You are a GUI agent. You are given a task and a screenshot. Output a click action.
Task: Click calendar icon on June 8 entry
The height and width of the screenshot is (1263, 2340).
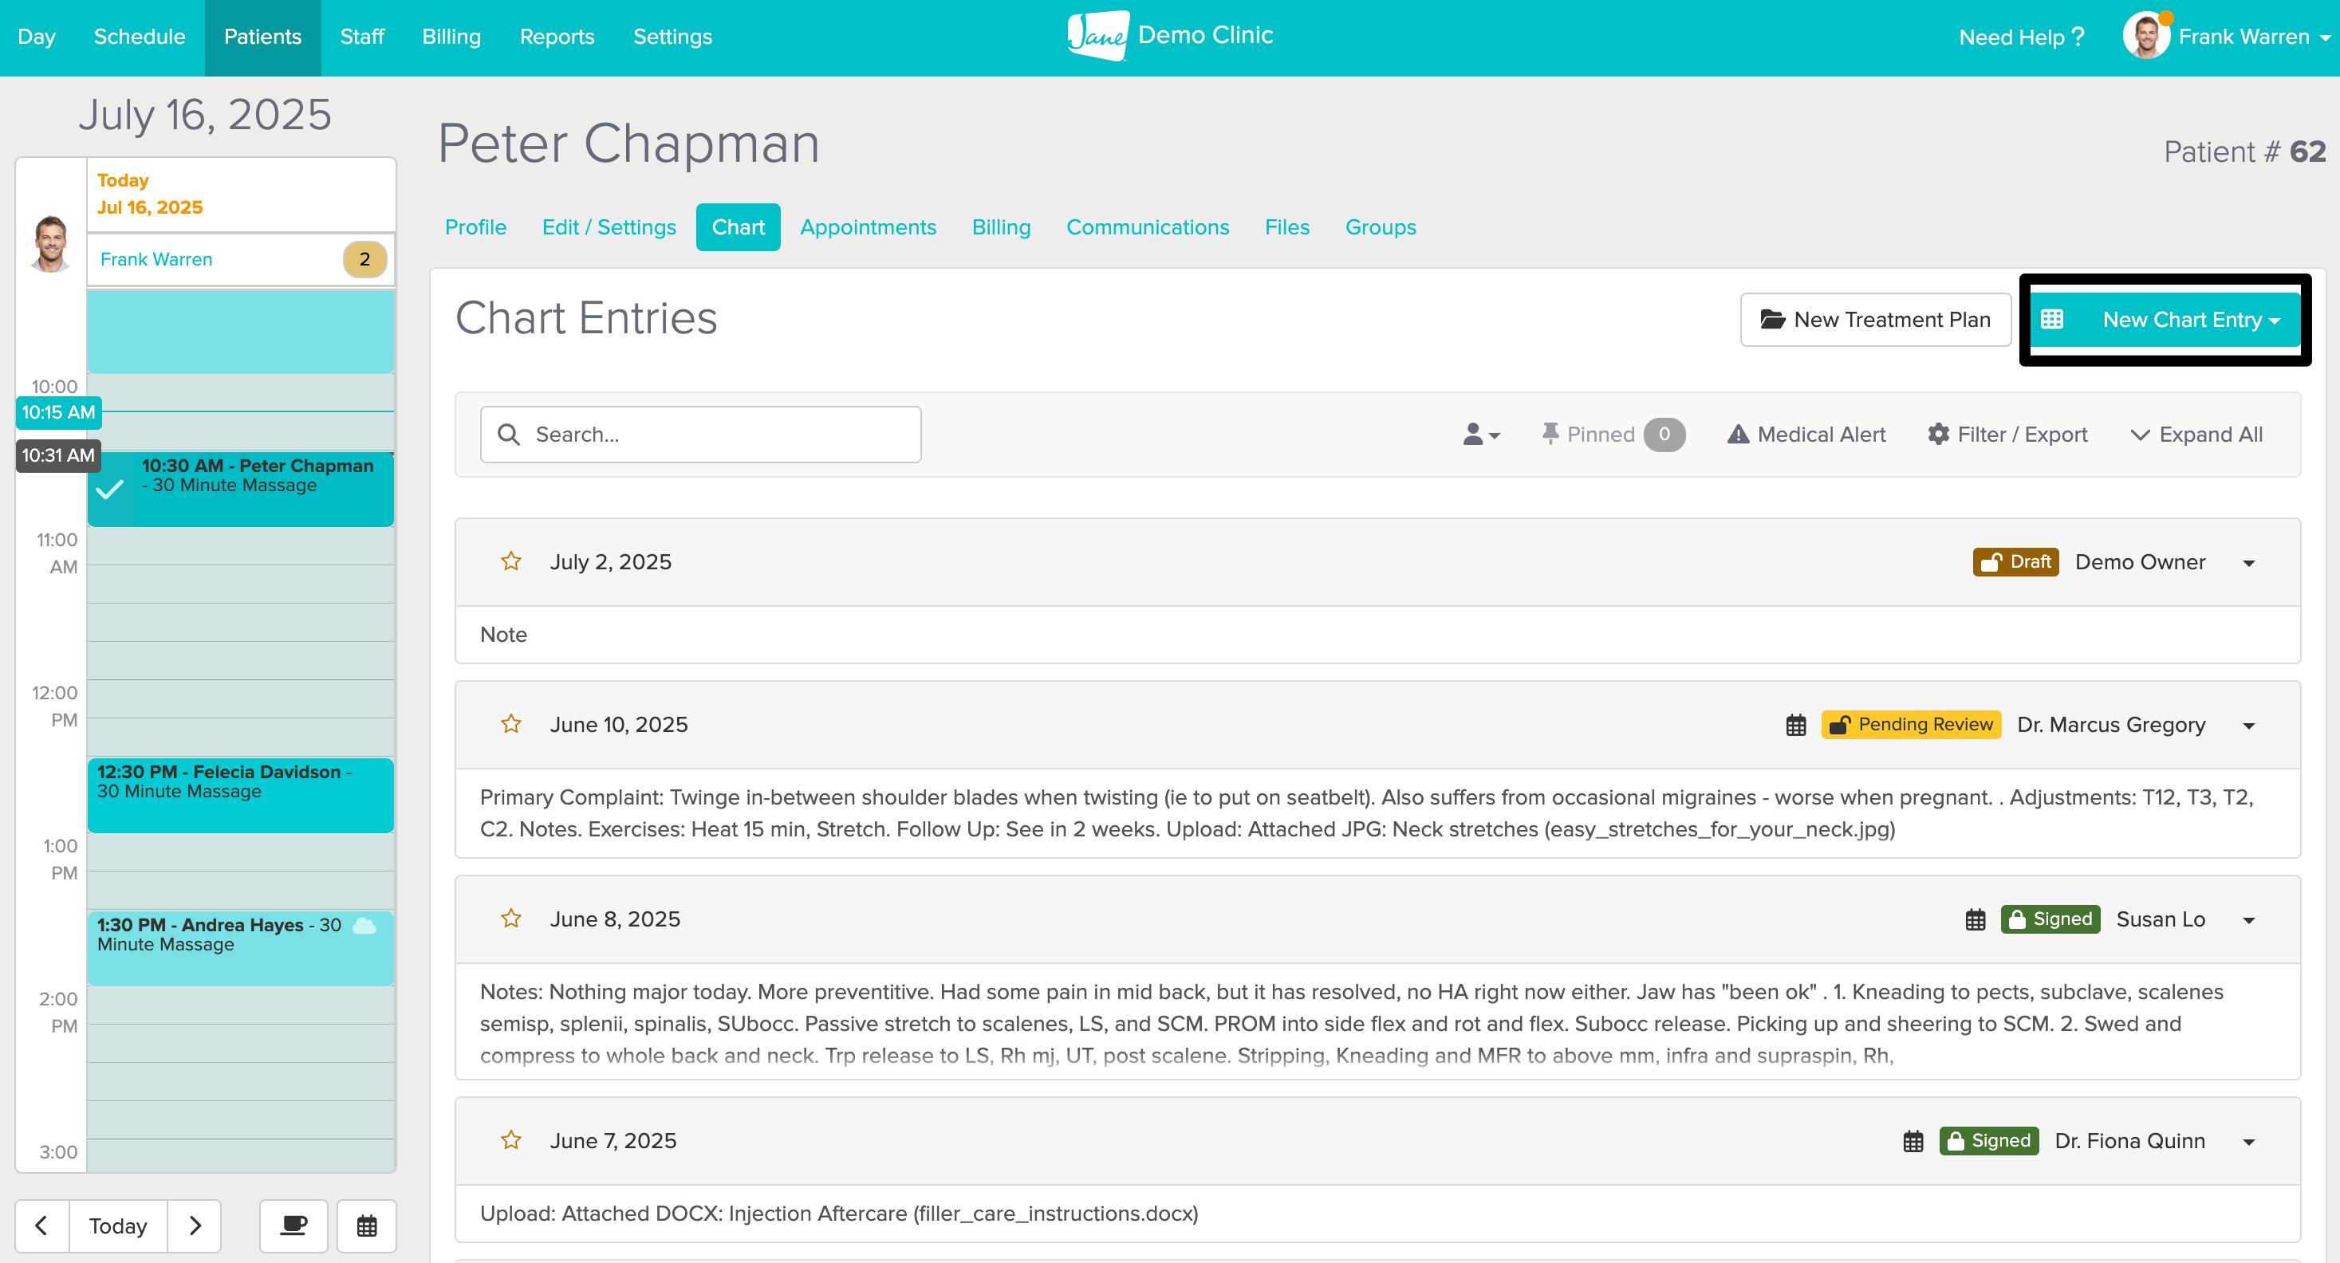pyautogui.click(x=1975, y=919)
